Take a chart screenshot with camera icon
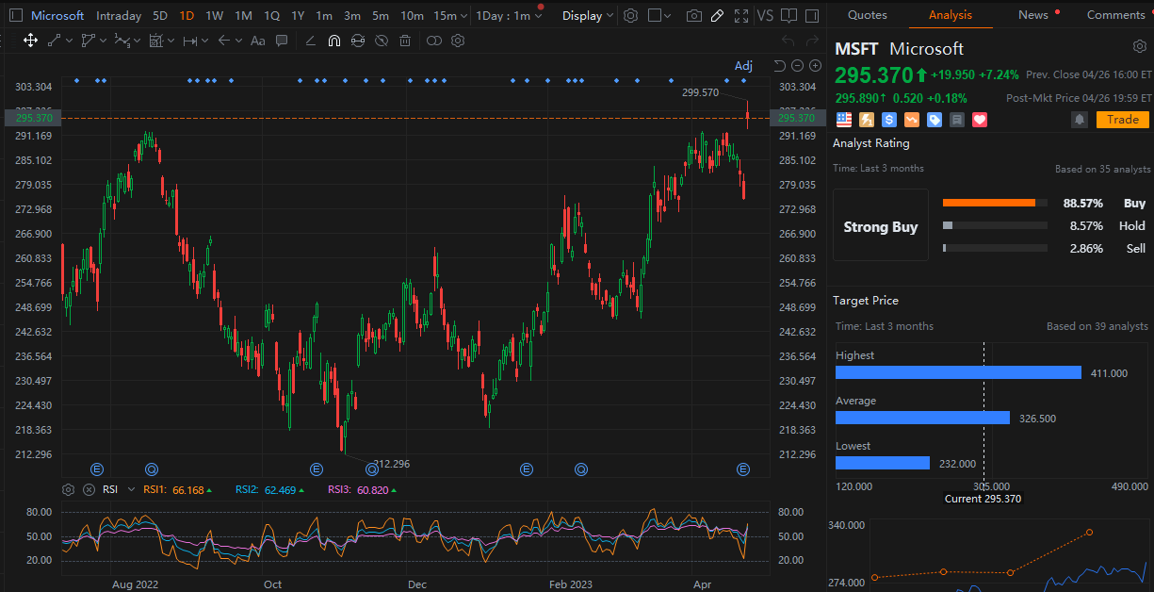 click(693, 16)
